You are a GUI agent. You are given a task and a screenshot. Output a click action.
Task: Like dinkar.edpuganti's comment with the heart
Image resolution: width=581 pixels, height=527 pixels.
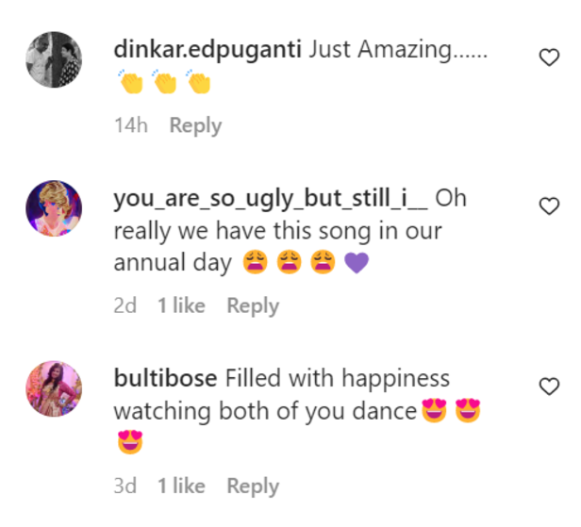(x=548, y=58)
